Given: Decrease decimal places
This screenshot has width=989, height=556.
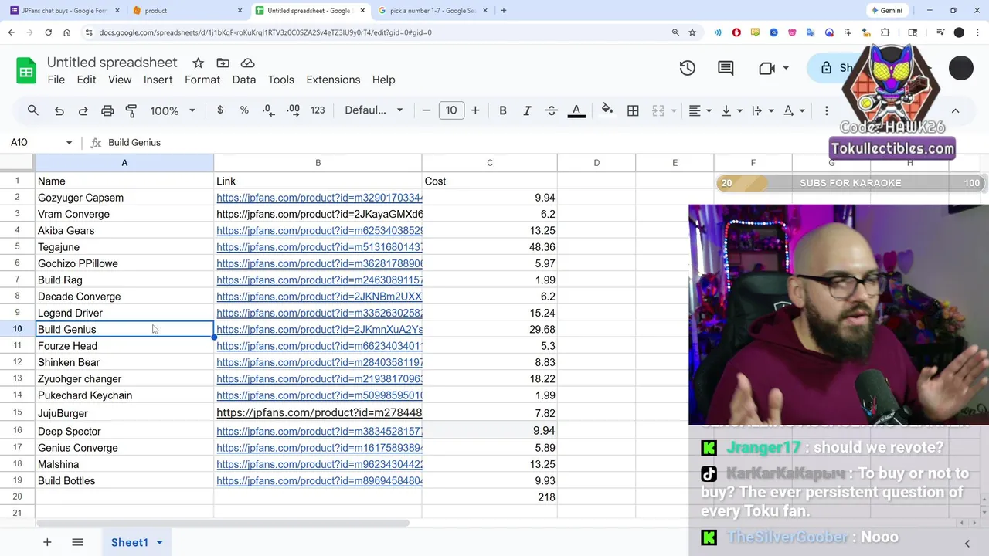Looking at the screenshot, I should coord(268,110).
